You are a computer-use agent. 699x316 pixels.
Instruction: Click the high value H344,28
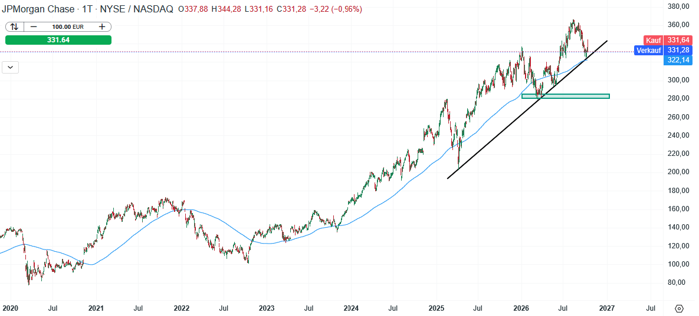coord(226,9)
